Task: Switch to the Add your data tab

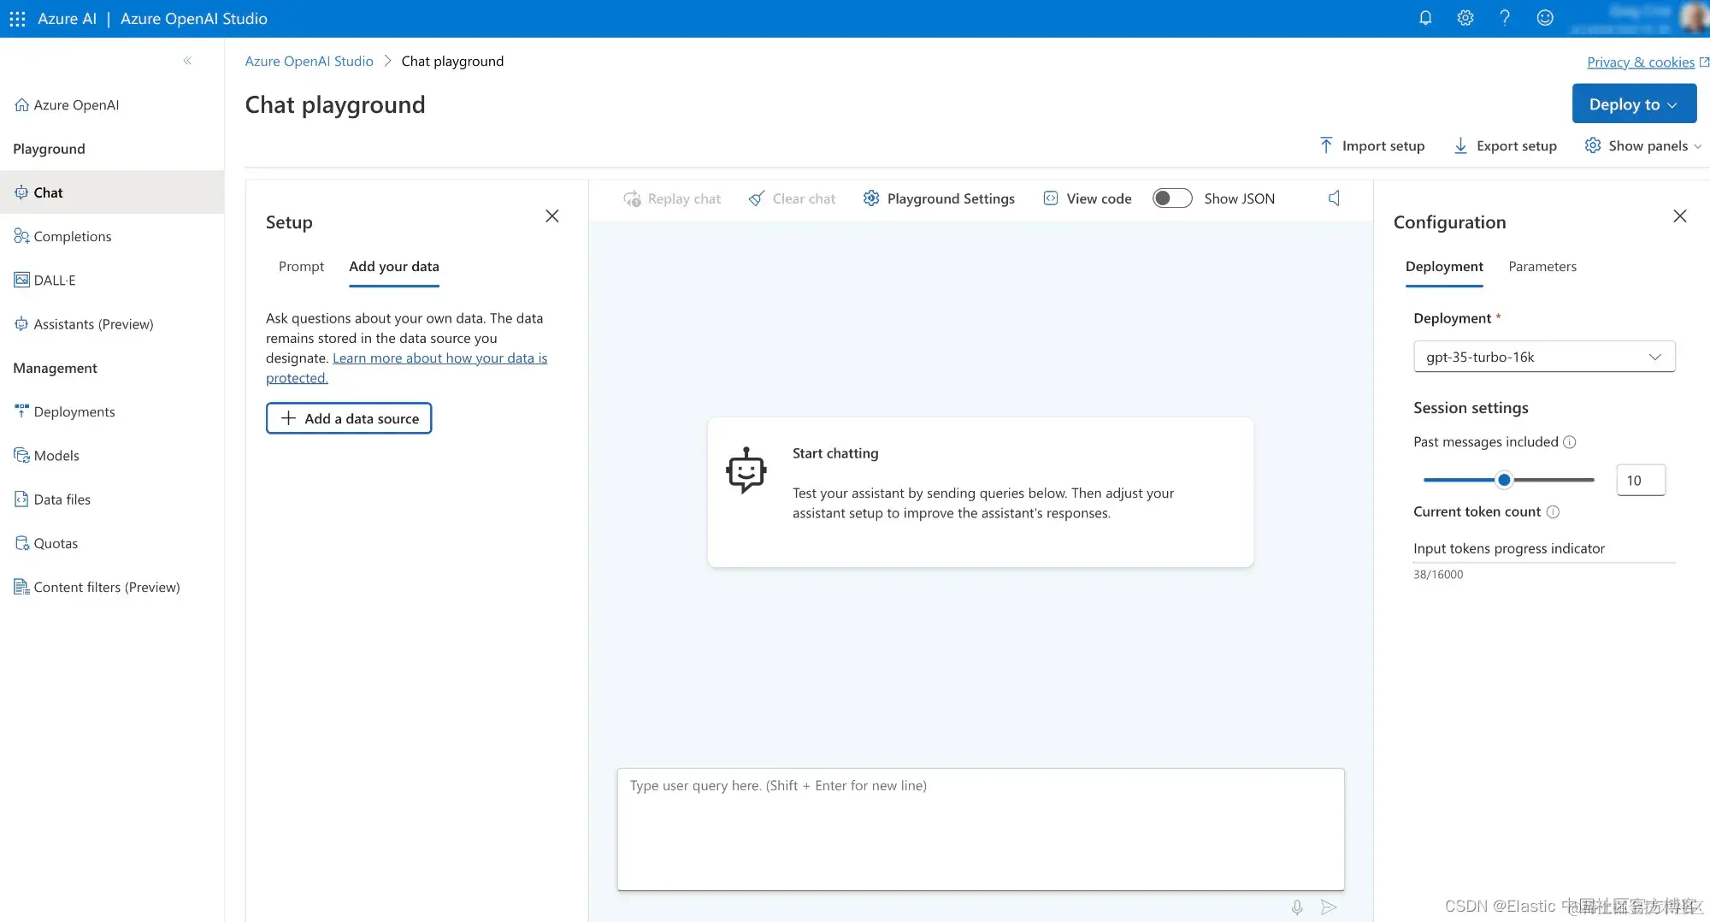Action: click(394, 266)
